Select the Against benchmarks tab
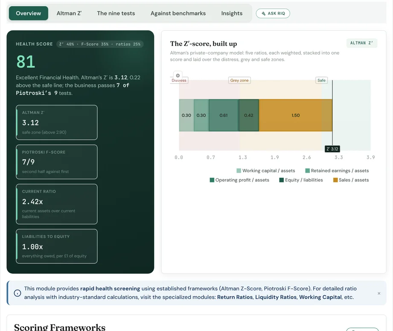 pos(178,13)
